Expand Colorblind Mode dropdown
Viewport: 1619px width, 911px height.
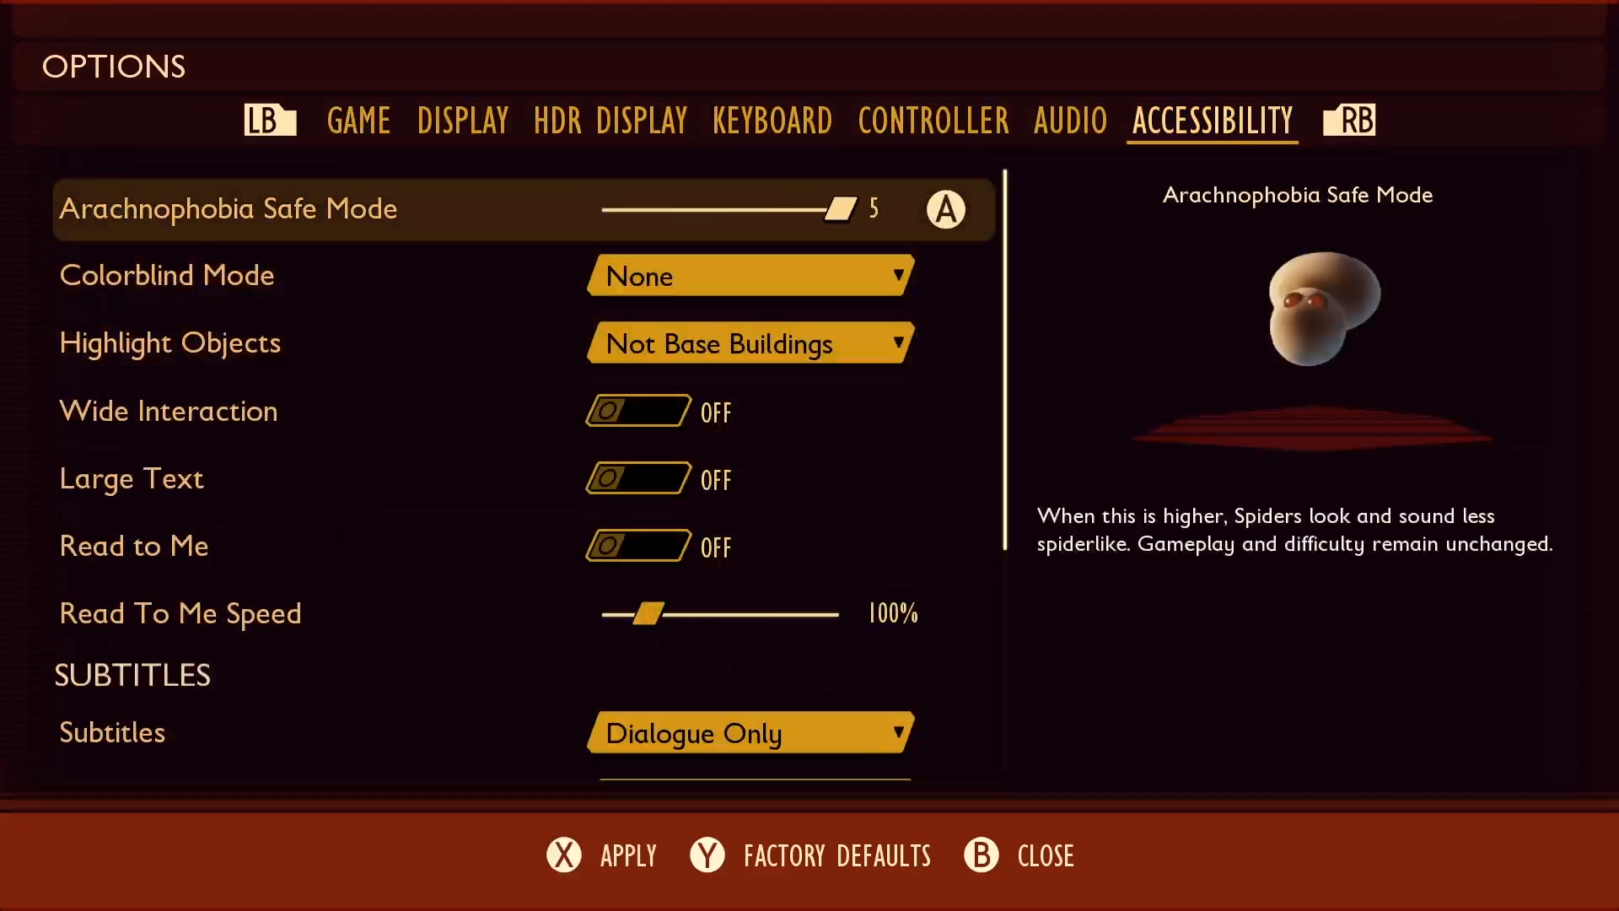(x=750, y=276)
